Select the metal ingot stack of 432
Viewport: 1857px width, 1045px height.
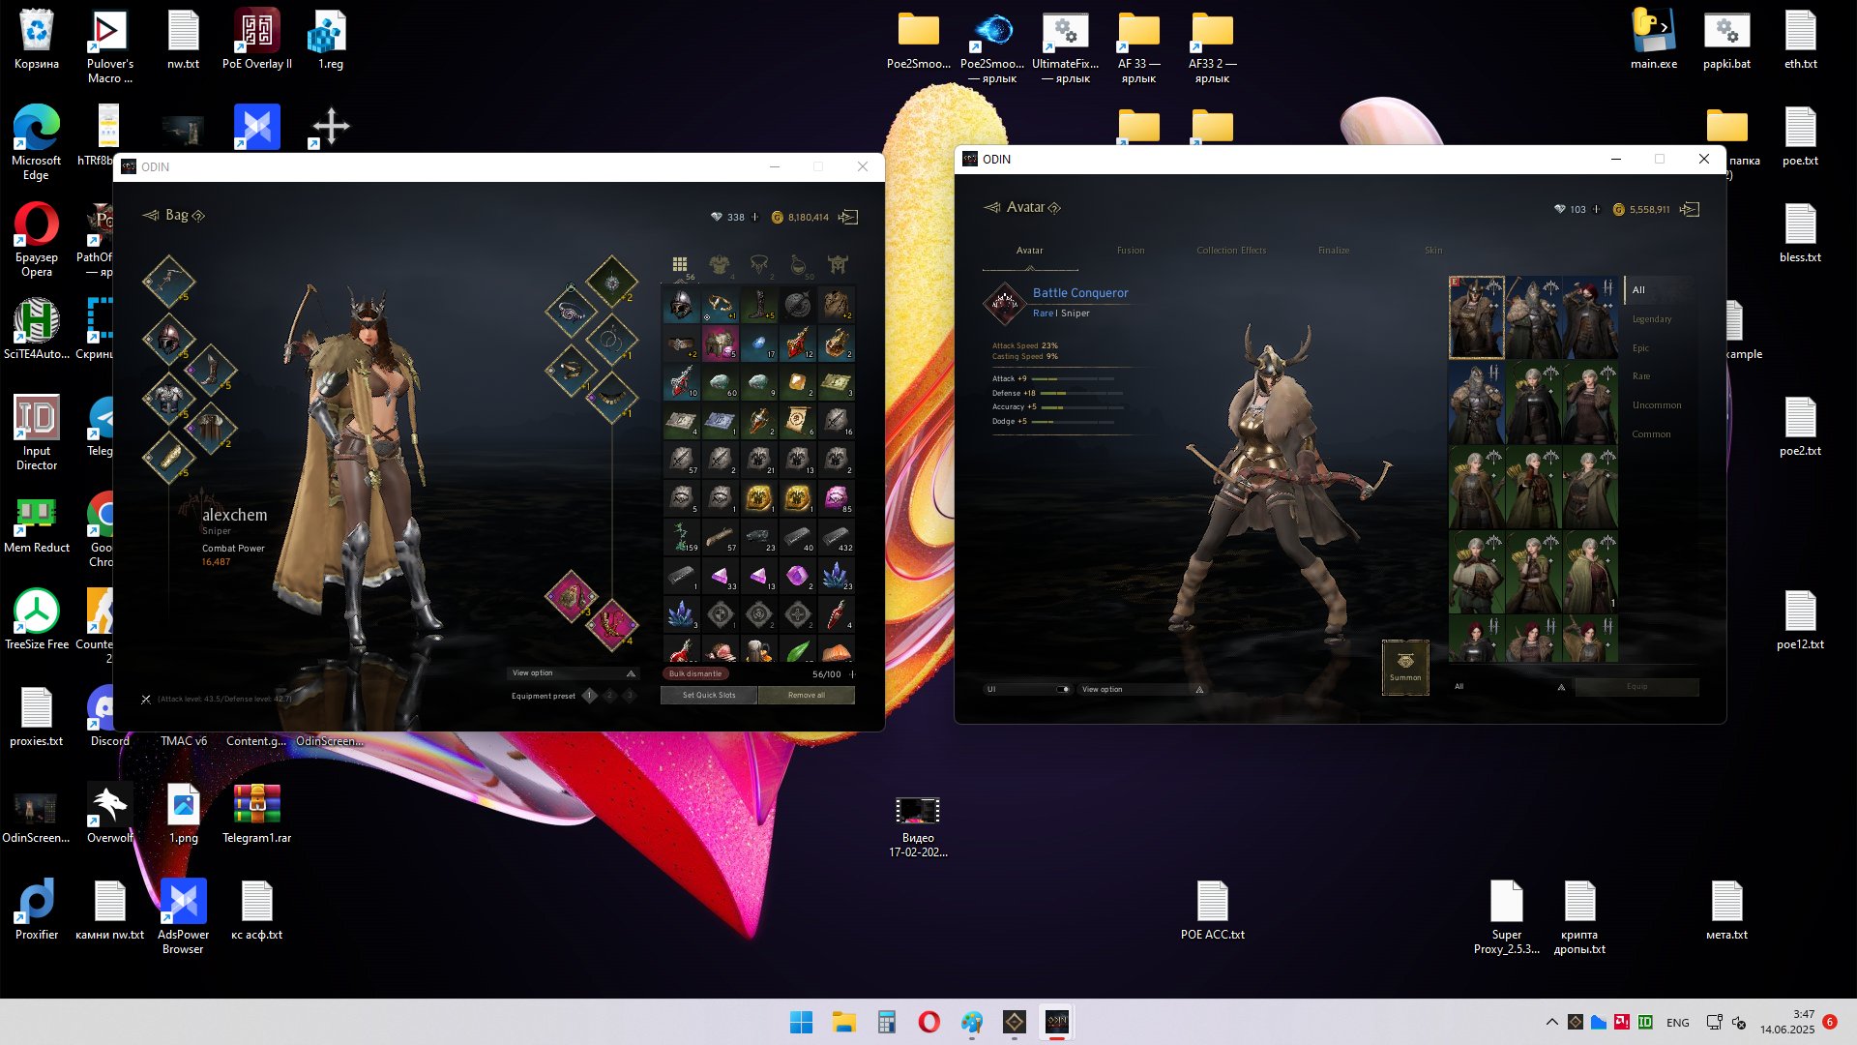(x=836, y=536)
